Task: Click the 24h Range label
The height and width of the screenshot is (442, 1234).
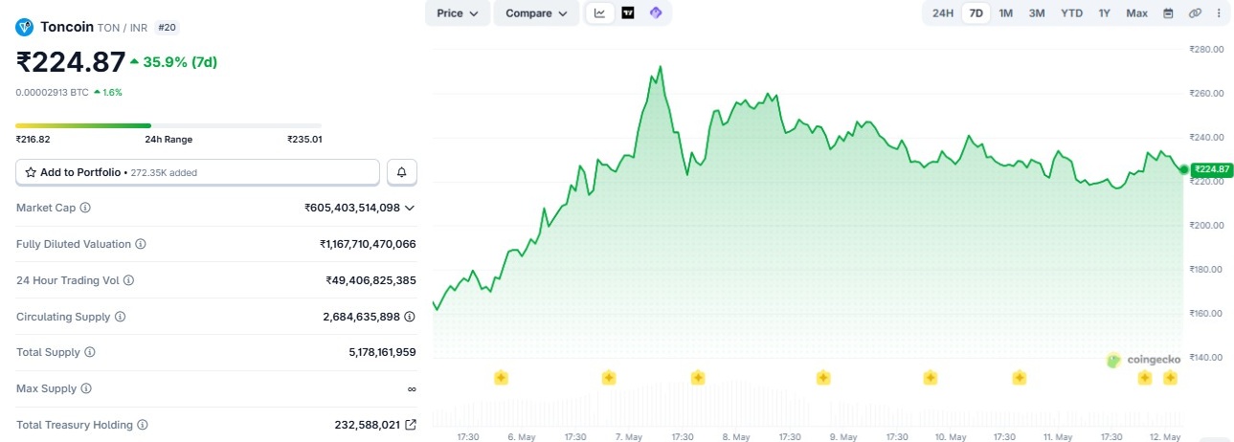Action: click(x=168, y=140)
